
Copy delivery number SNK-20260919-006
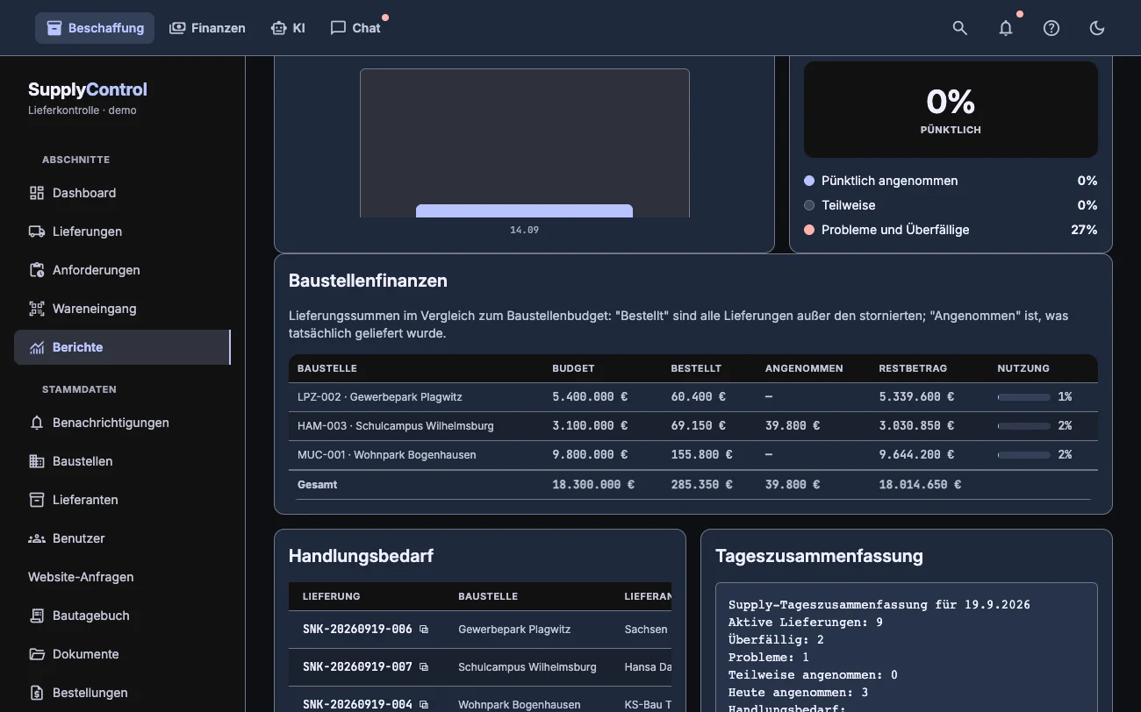pos(424,630)
